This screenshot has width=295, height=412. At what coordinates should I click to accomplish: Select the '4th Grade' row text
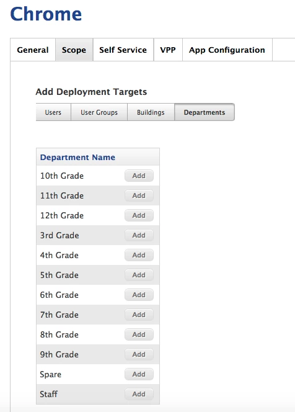tap(59, 255)
